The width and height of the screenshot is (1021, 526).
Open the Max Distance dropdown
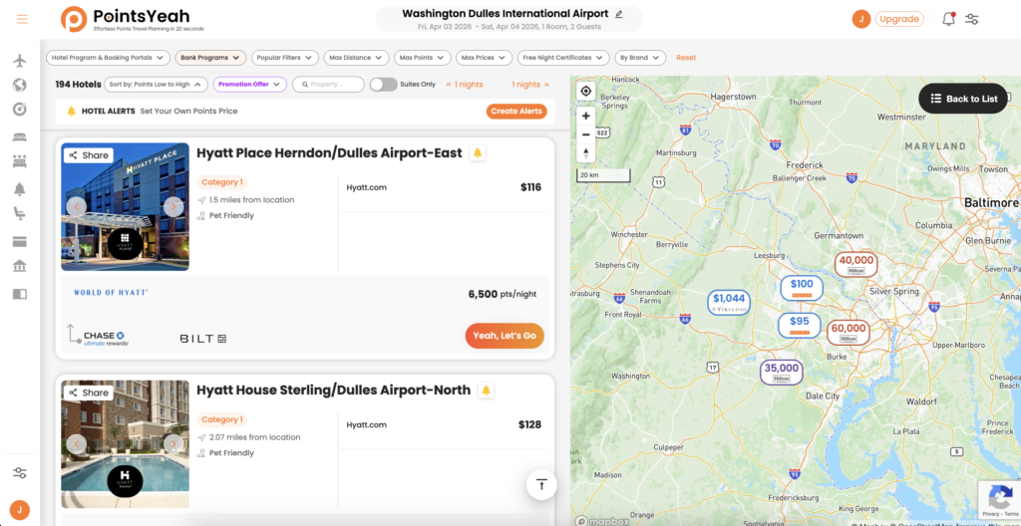pos(356,58)
